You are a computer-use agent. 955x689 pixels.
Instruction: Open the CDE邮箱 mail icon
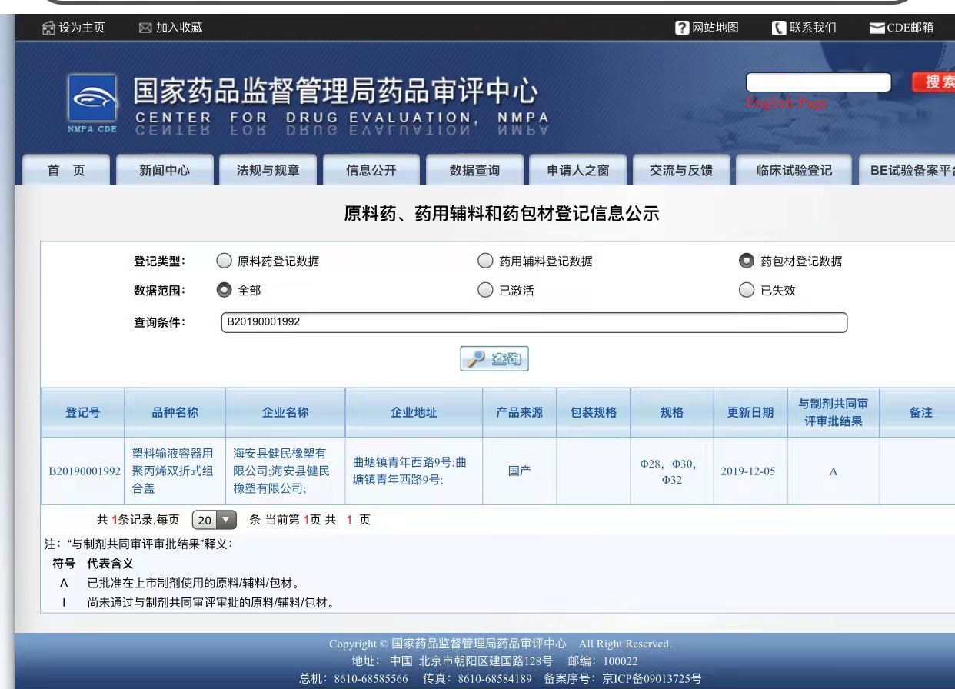pyautogui.click(x=876, y=28)
